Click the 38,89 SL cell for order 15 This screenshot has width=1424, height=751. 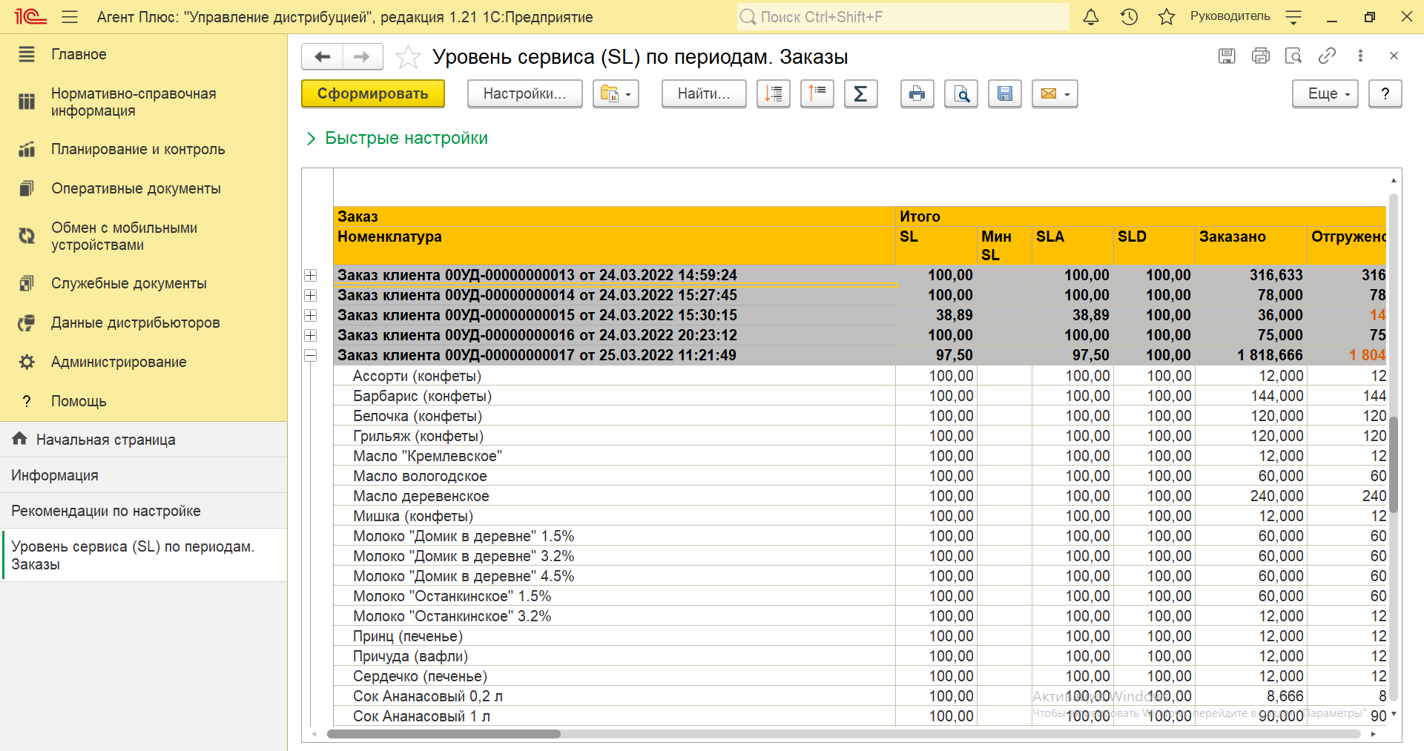(x=937, y=315)
